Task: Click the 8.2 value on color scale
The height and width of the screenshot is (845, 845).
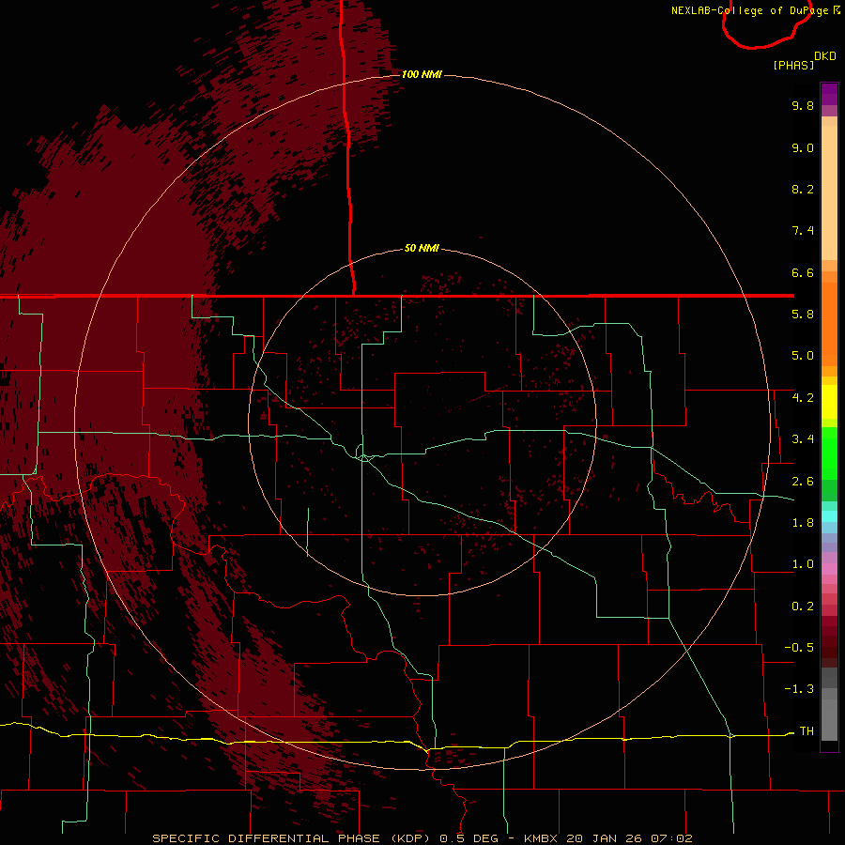Action: click(803, 189)
